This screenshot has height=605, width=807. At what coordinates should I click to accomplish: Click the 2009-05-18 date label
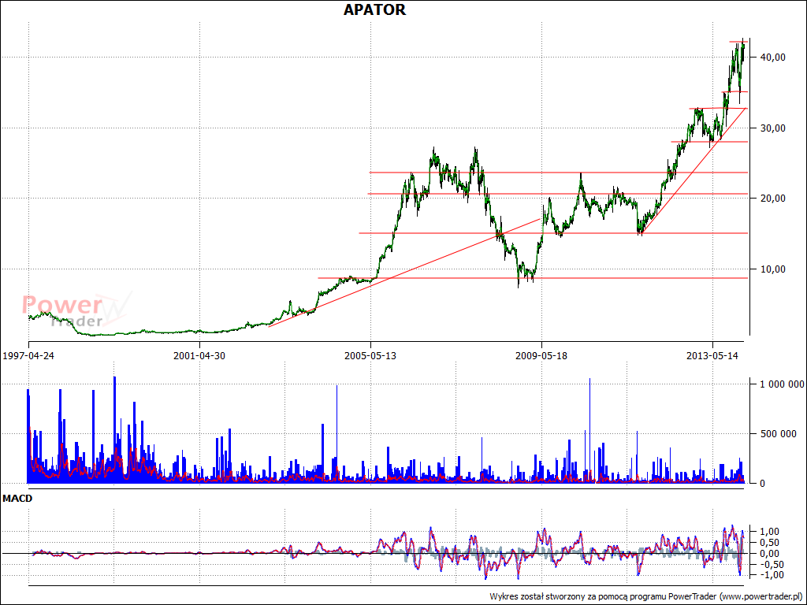point(541,355)
